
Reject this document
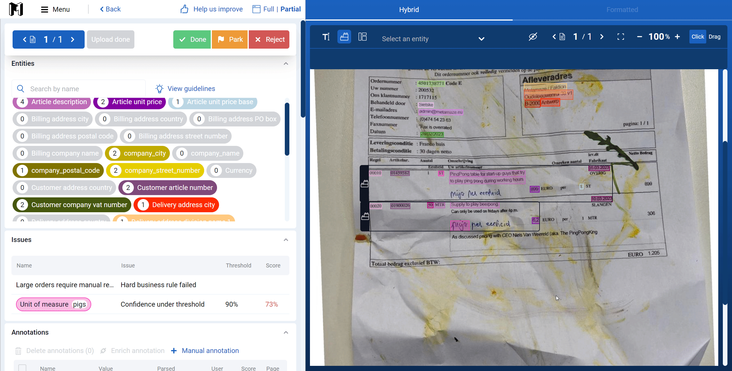click(269, 39)
